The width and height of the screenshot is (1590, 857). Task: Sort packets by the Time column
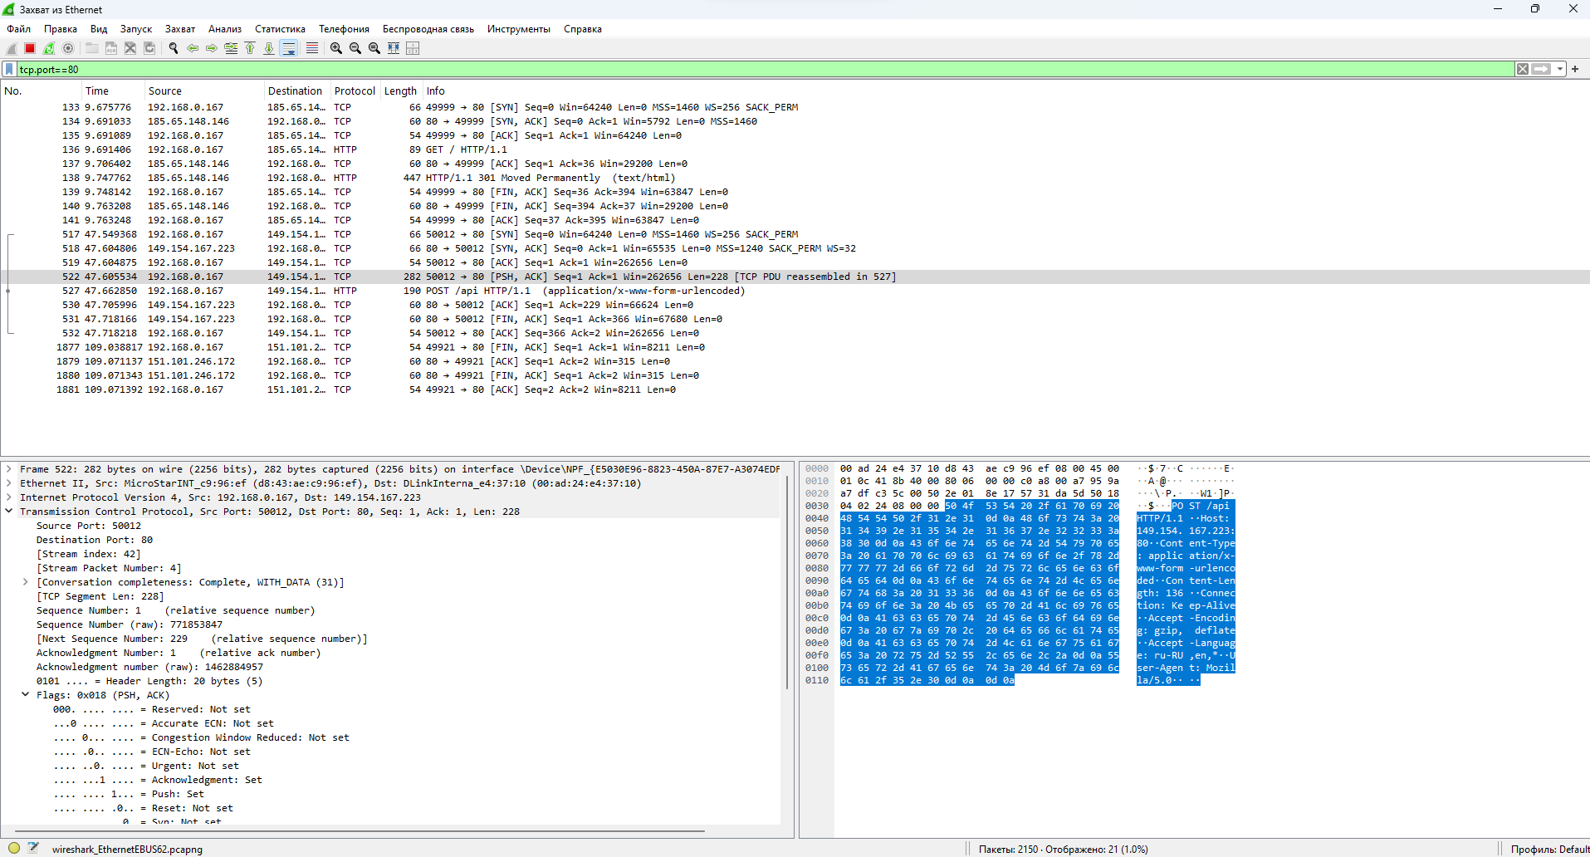pyautogui.click(x=113, y=91)
